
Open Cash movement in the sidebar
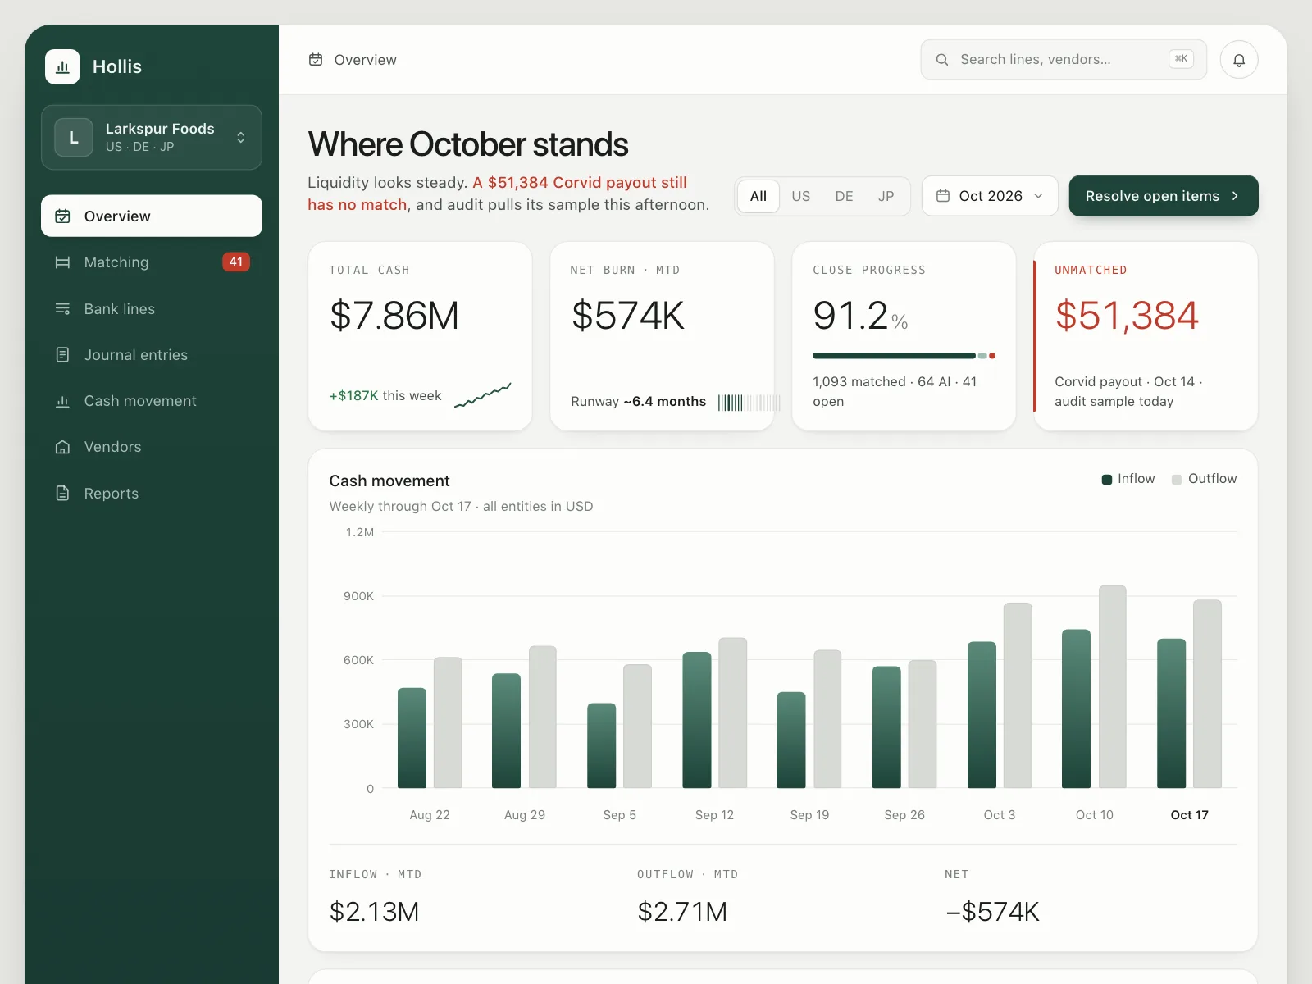click(x=152, y=401)
